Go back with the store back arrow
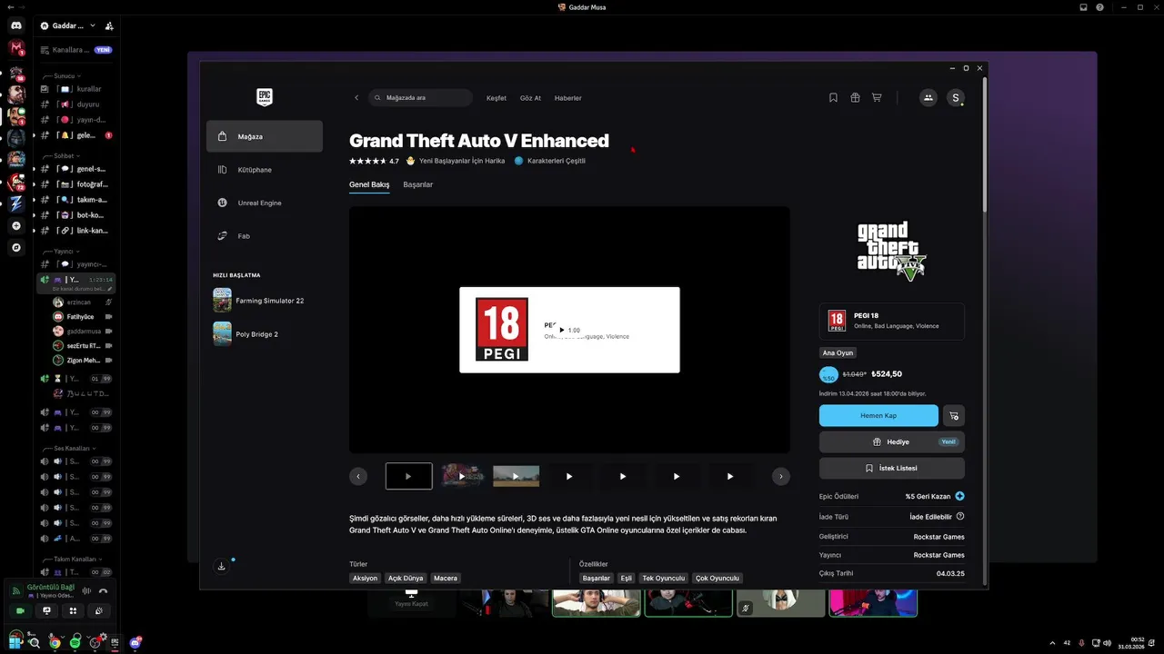 [x=356, y=98]
